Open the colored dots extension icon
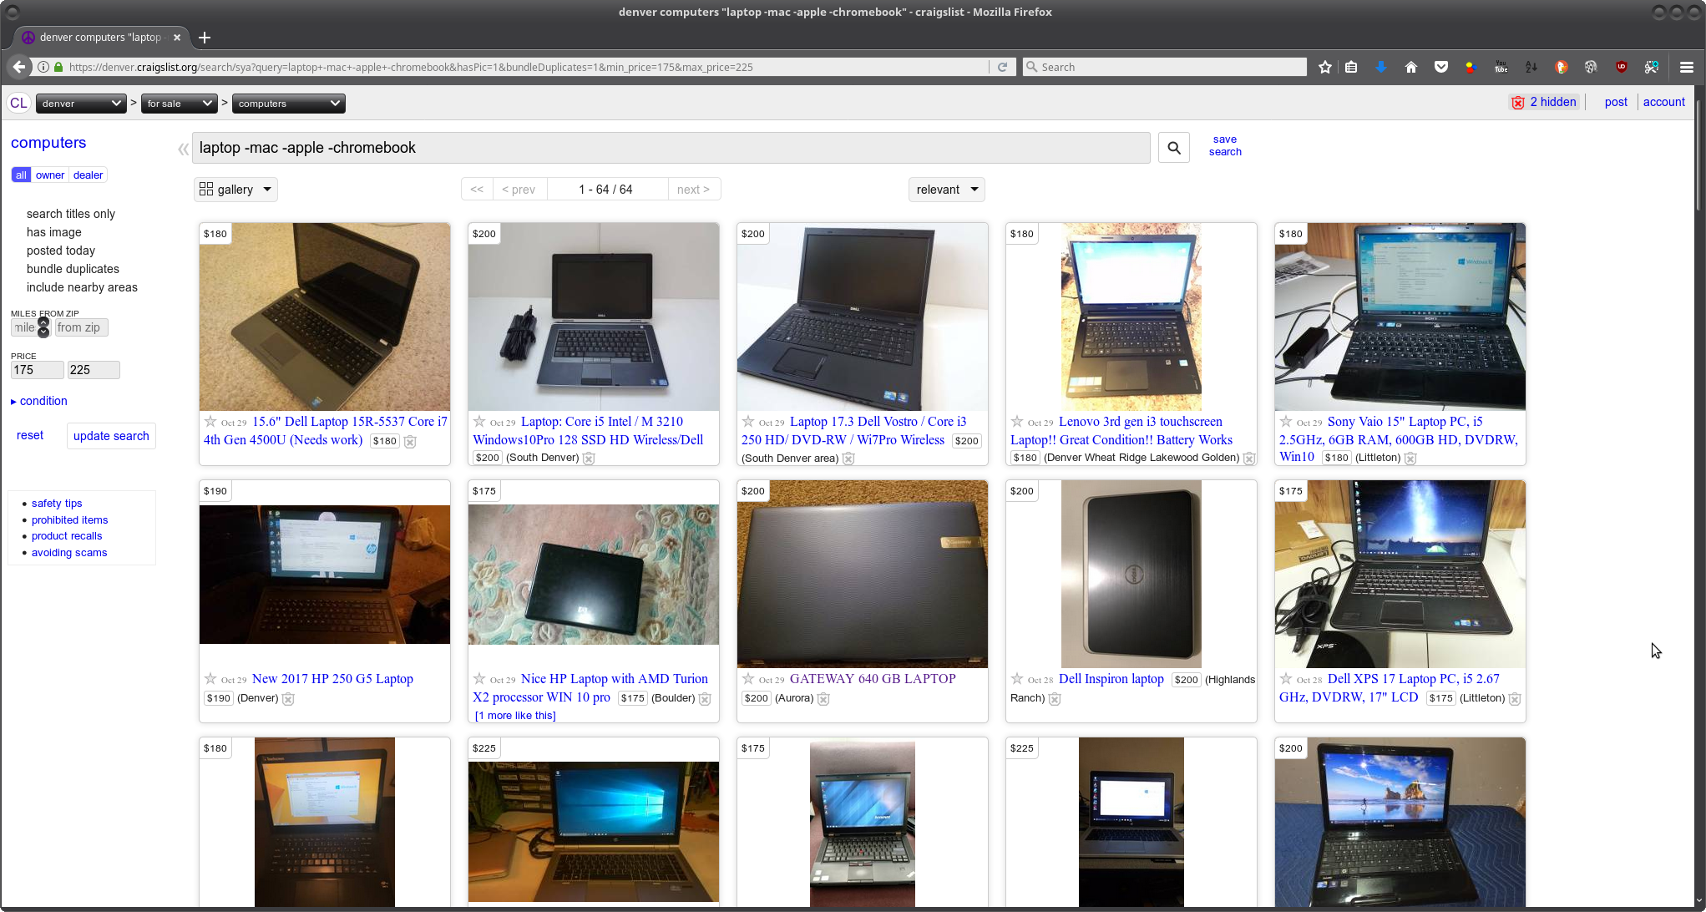The image size is (1706, 912). pos(1471,67)
